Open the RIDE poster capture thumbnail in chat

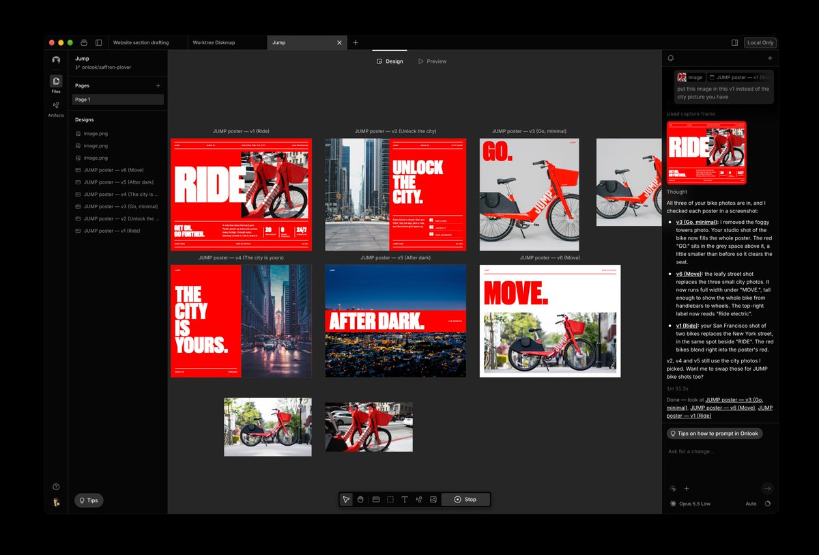pos(706,153)
